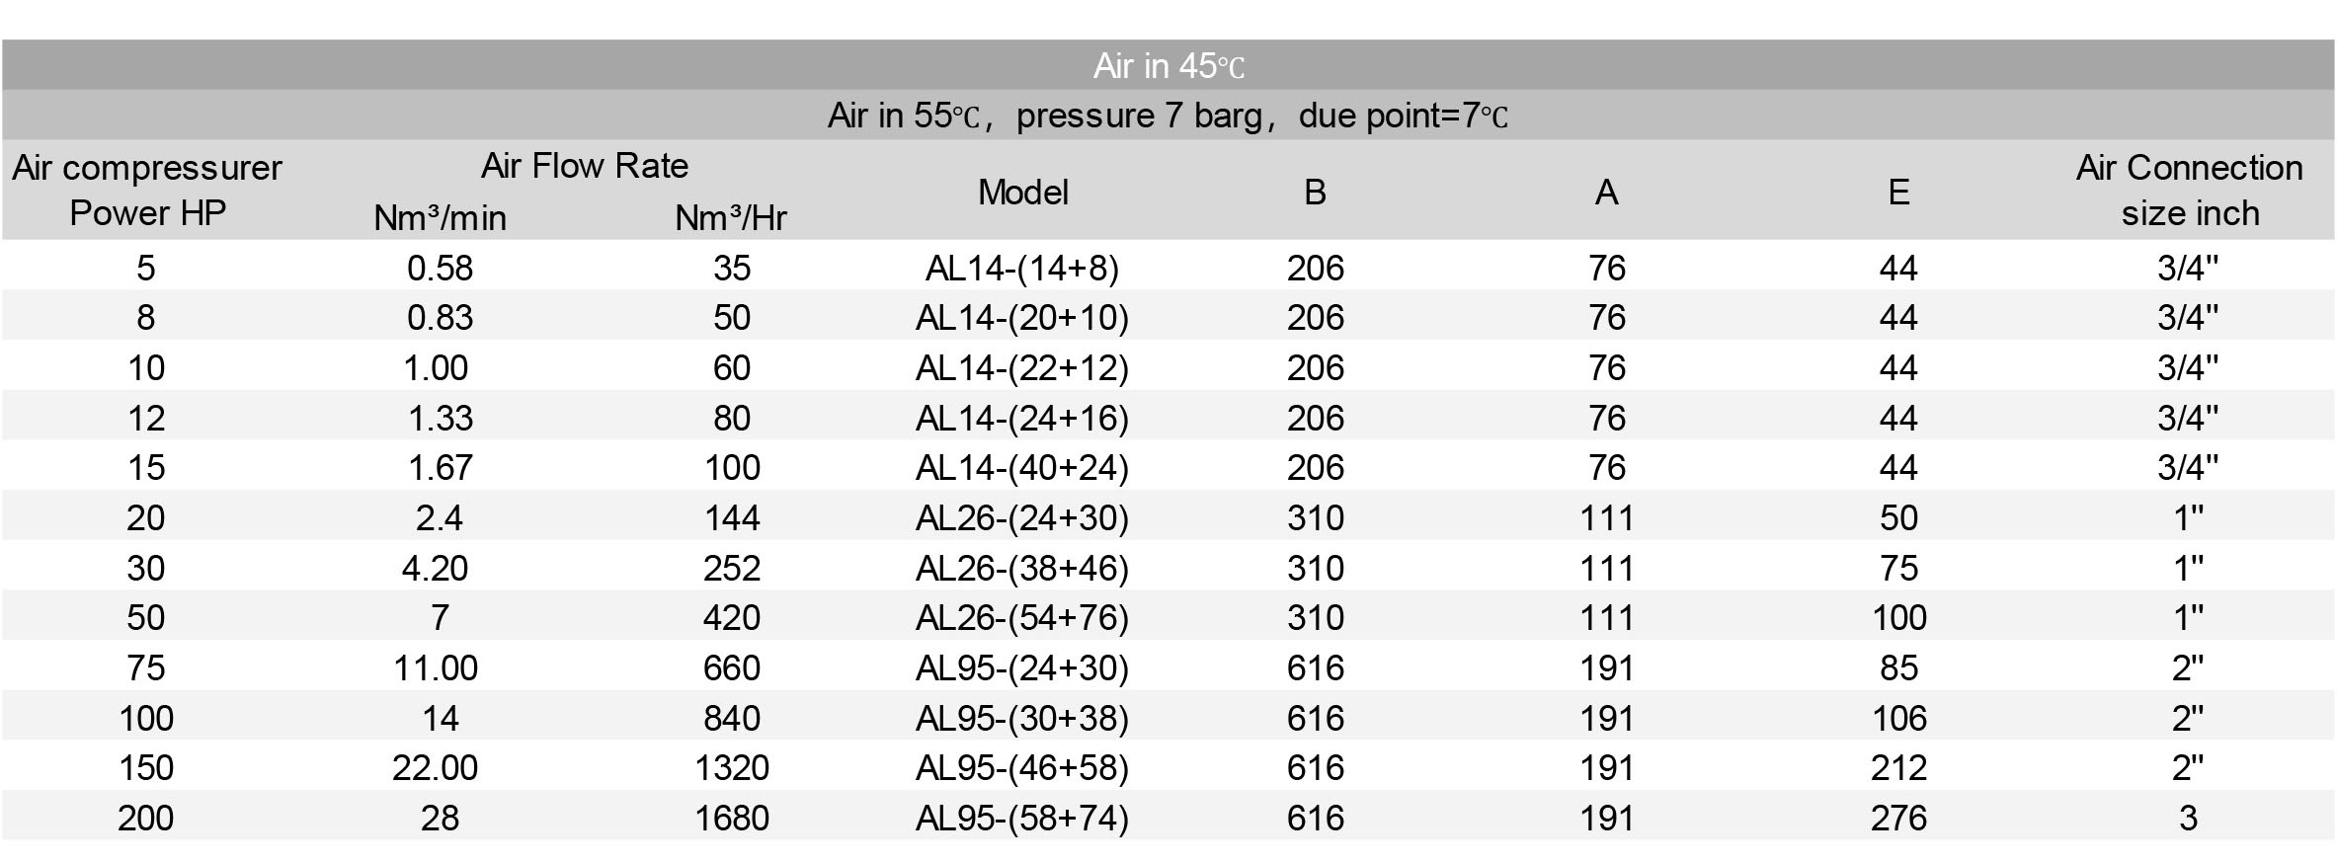Click the 'Air compressurer Power HP' header
Screen dimensions: 2337x862
click(147, 191)
